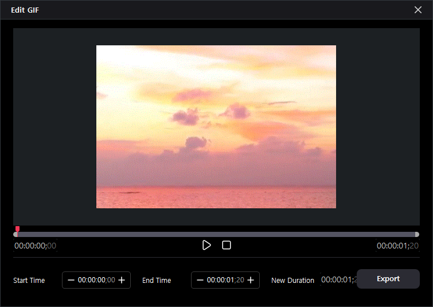Viewport: 433px width, 307px height.
Task: Increase Start Time with plus icon
Action: (x=122, y=280)
